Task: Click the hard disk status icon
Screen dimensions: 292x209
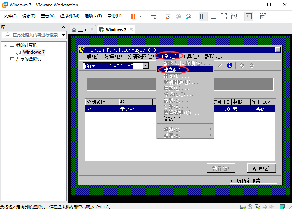Action: pos(243,206)
